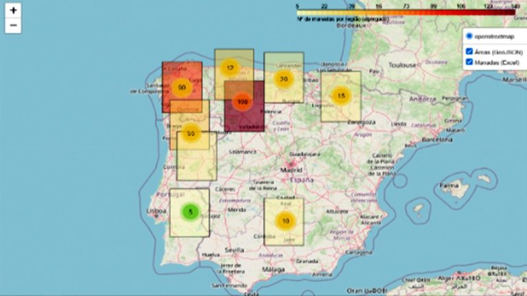Click the orange cluster marker labeled 108
527x296 pixels.
[242, 102]
